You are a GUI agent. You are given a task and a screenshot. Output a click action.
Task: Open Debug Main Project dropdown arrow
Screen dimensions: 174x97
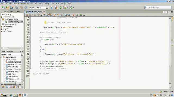click(67, 8)
